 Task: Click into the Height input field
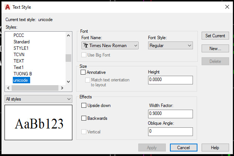(x=170, y=80)
